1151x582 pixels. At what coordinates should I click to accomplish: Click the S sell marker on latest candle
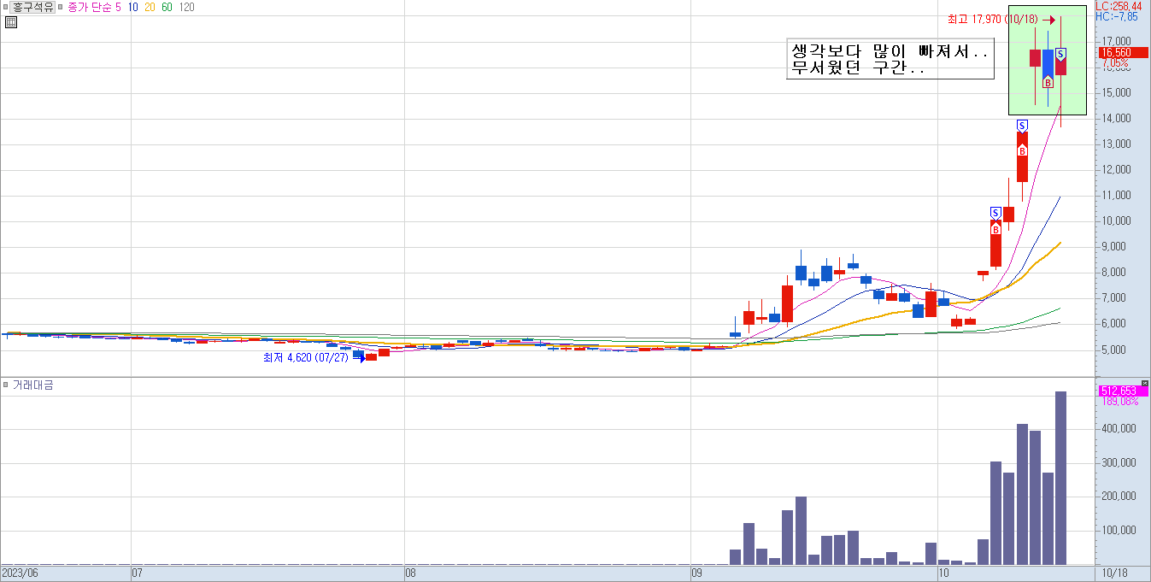point(1060,54)
